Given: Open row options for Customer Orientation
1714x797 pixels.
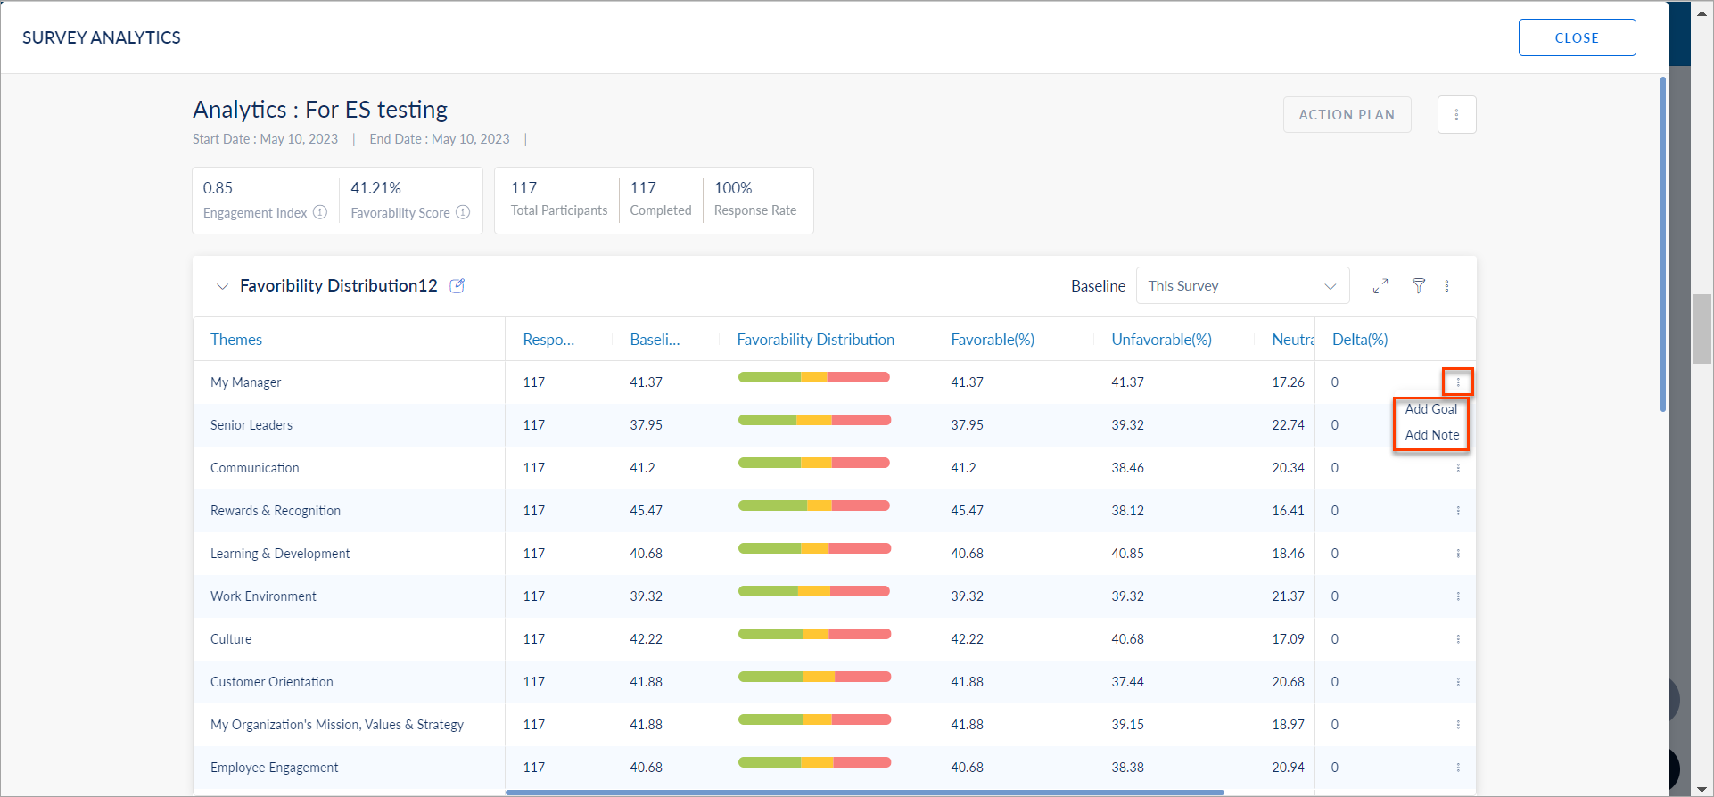Looking at the screenshot, I should coord(1458,682).
